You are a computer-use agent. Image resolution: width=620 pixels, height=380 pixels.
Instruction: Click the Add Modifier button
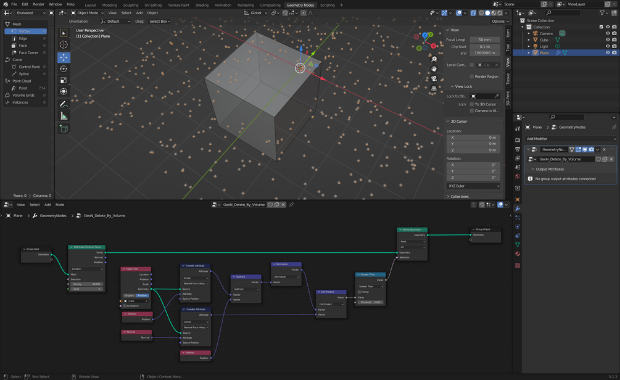571,139
